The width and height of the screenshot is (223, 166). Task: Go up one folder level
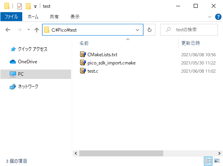(x=37, y=30)
